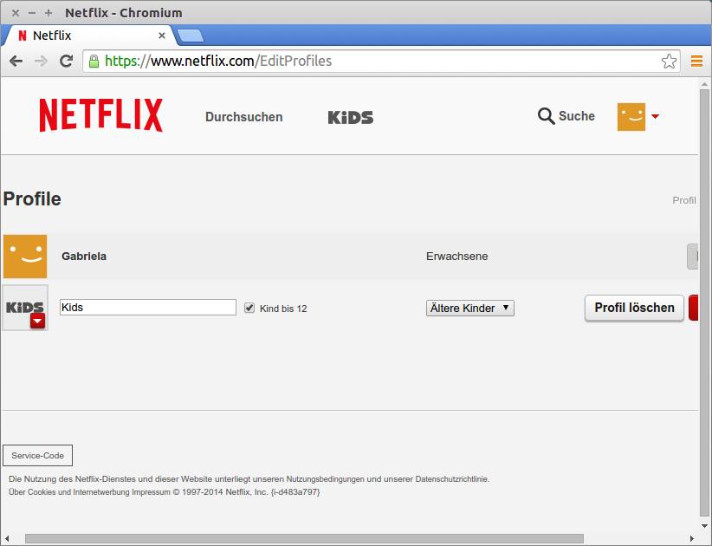The height and width of the screenshot is (546, 712).
Task: Open the Nutzungsbedingungen link
Action: pos(326,478)
